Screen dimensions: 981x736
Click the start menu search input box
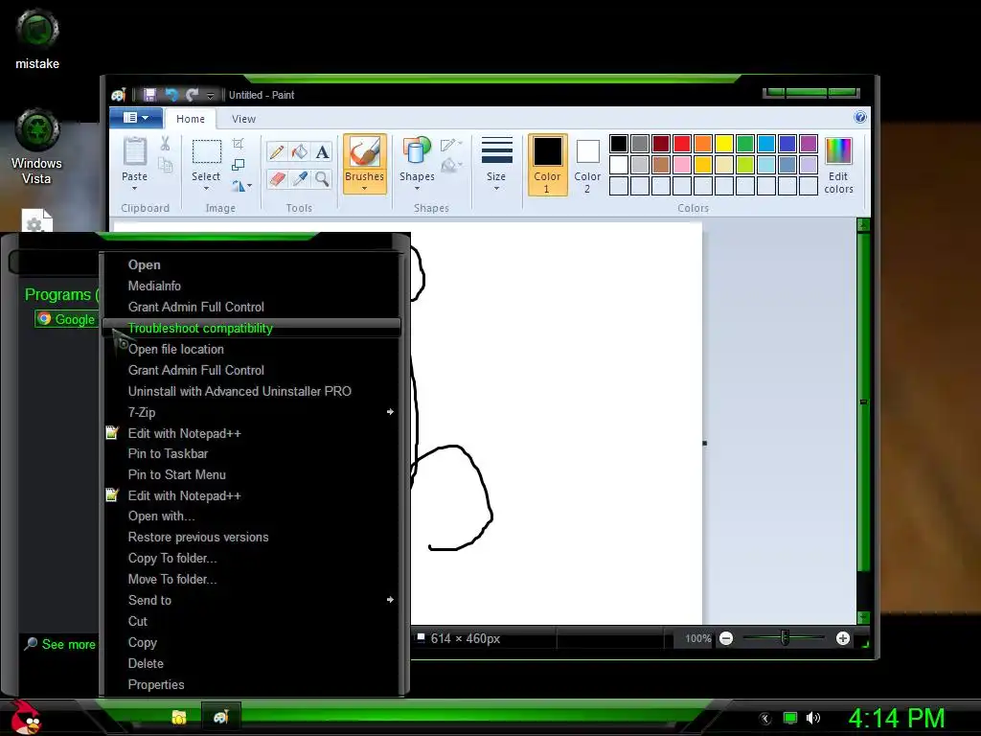coord(54,263)
